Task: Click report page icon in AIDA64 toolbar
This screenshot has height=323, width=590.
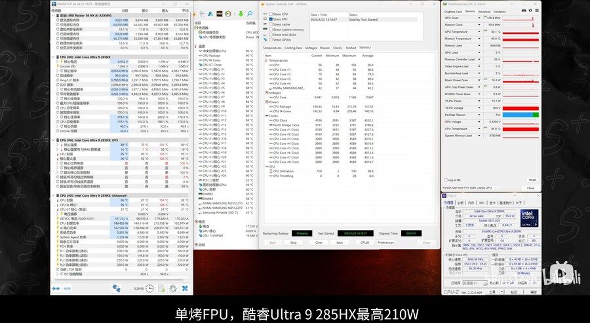Action: click(202, 14)
